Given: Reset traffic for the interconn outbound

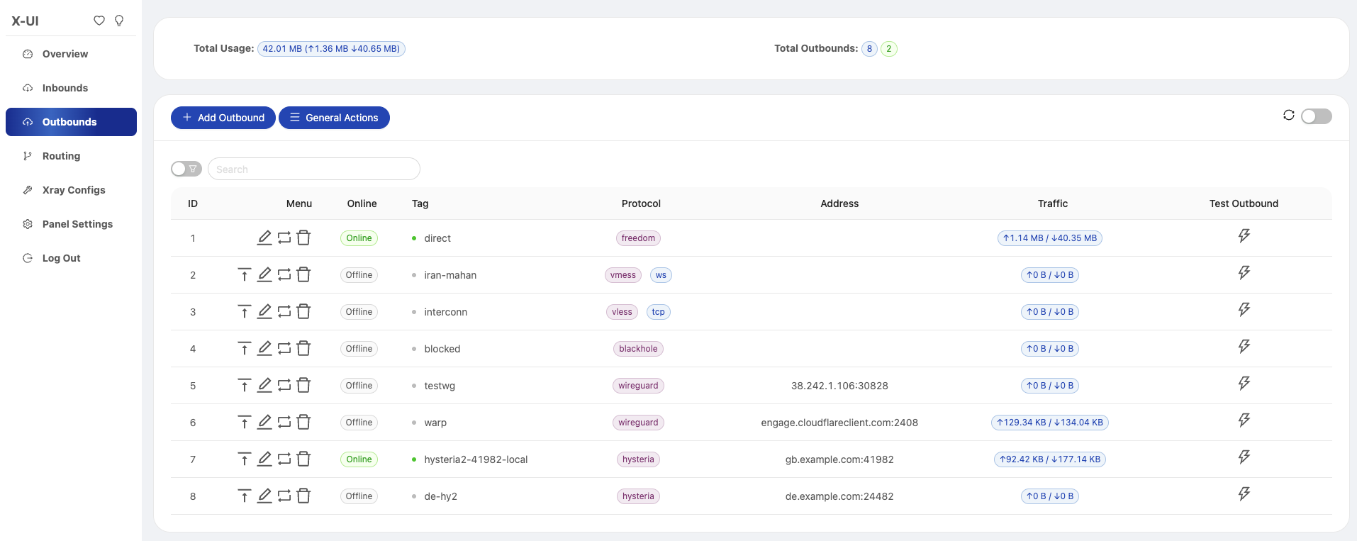Looking at the screenshot, I should coord(284,311).
